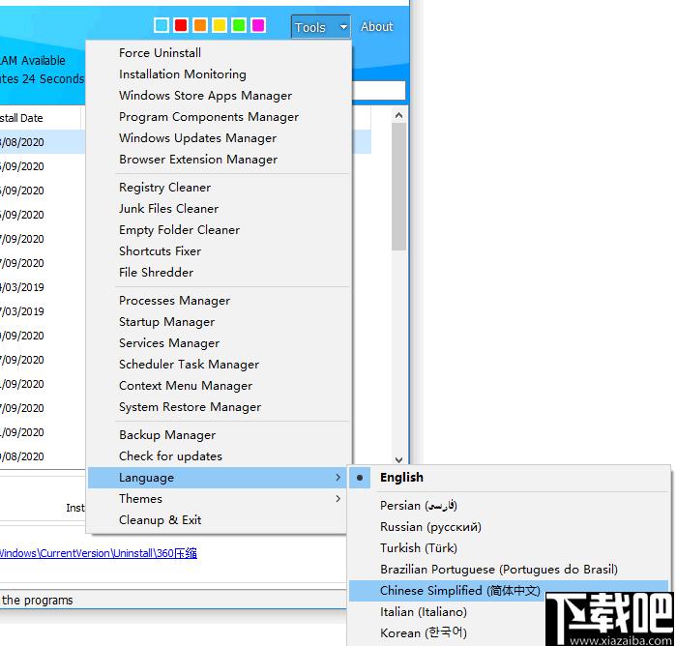Image resolution: width=676 pixels, height=646 pixels.
Task: Open the Uninstall\360压缩 registry link
Action: click(x=99, y=553)
